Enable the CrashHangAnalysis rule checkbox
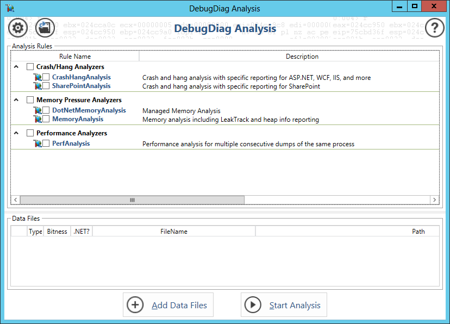 [46, 77]
